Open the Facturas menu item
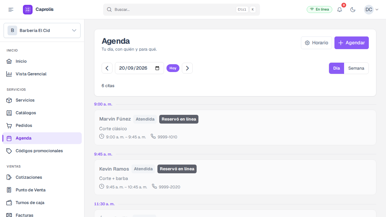 tap(42, 213)
